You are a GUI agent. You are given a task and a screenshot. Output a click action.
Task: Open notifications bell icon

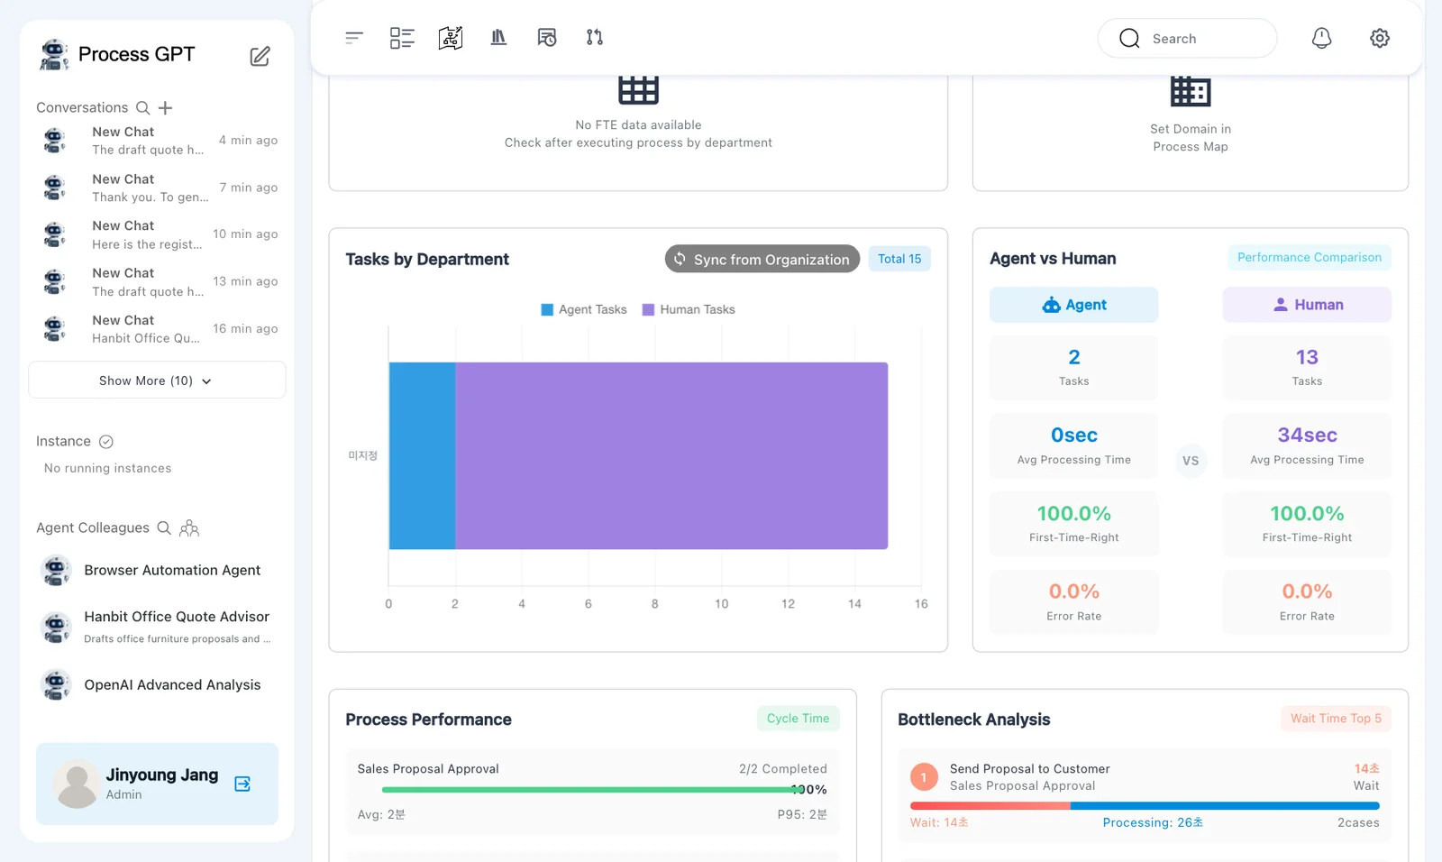click(1321, 38)
